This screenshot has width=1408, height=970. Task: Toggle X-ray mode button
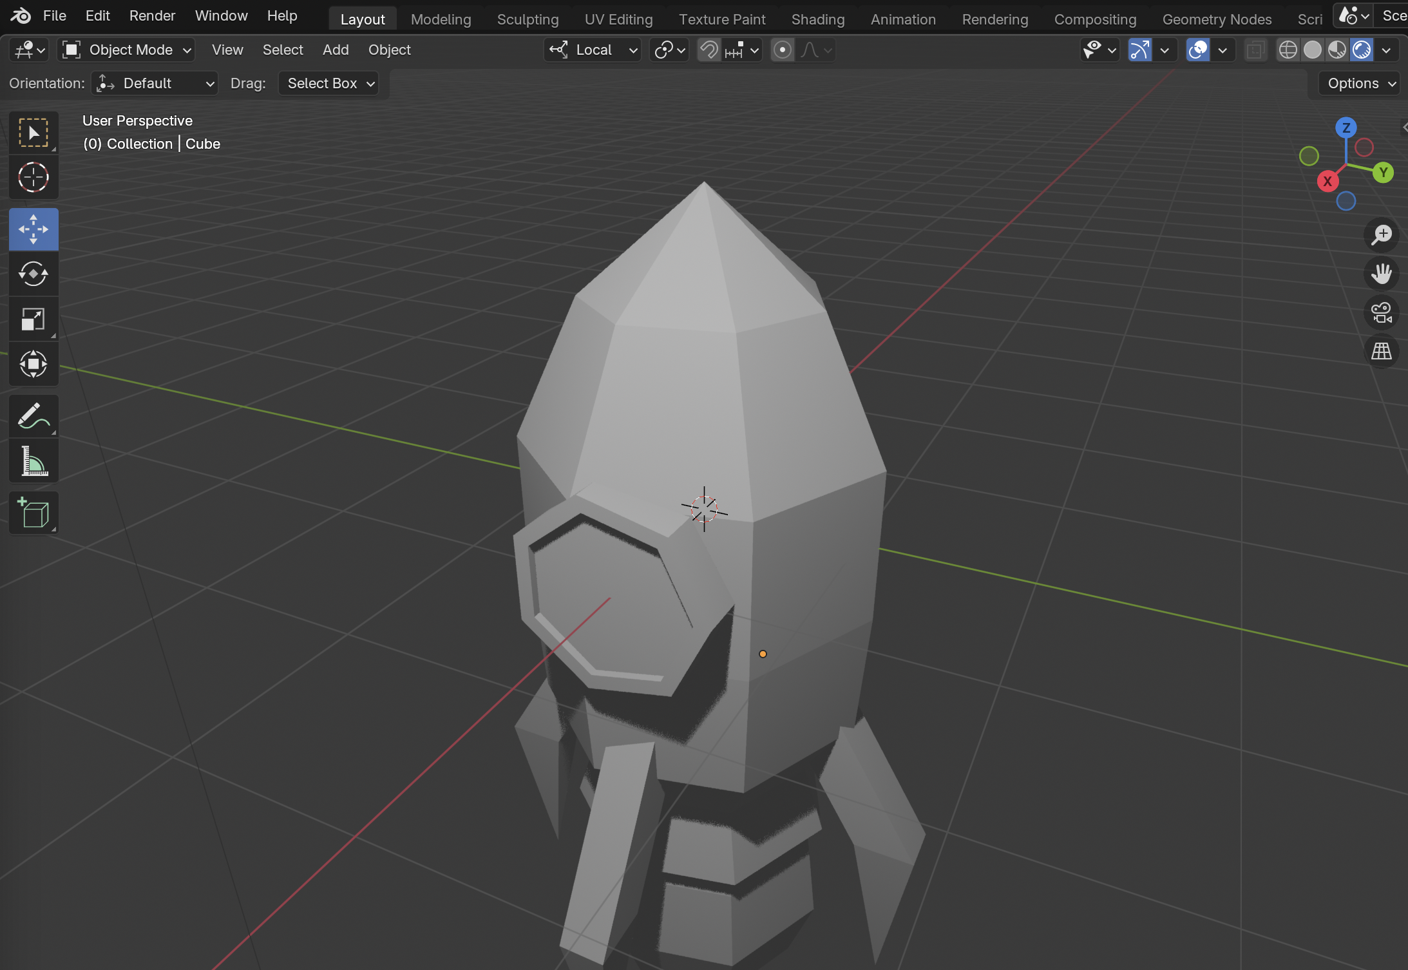coord(1255,50)
